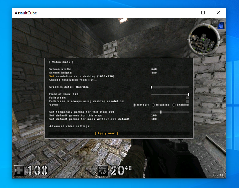The width and height of the screenshot is (239, 188).
Task: Click the health cross icon
Action: 19,170
